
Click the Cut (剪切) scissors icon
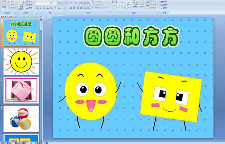coord(9,1)
